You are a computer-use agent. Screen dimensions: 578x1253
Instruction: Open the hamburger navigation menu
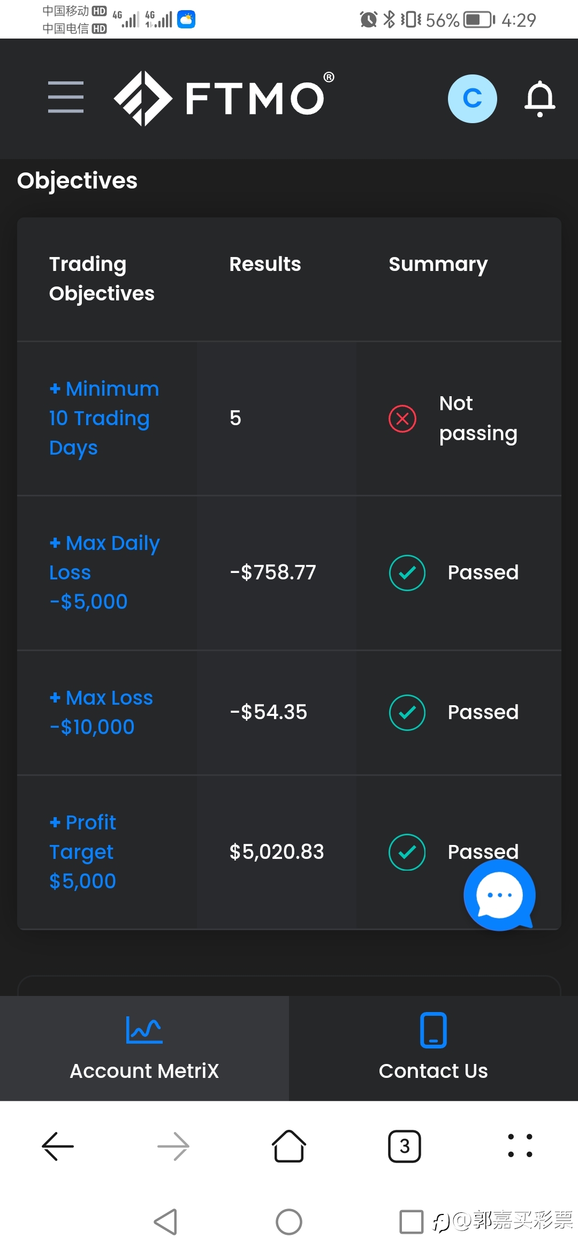(66, 97)
